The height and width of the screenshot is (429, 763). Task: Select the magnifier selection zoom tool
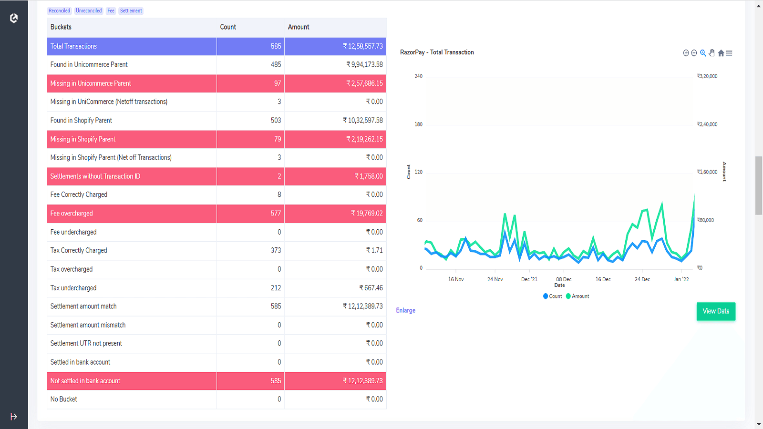coord(703,53)
